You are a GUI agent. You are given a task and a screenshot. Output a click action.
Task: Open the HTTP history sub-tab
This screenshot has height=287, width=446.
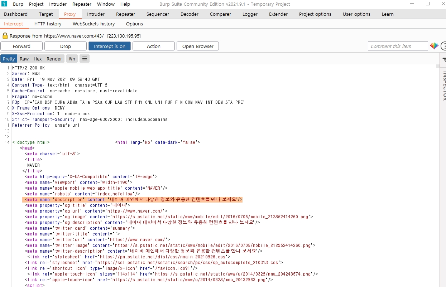click(x=48, y=24)
